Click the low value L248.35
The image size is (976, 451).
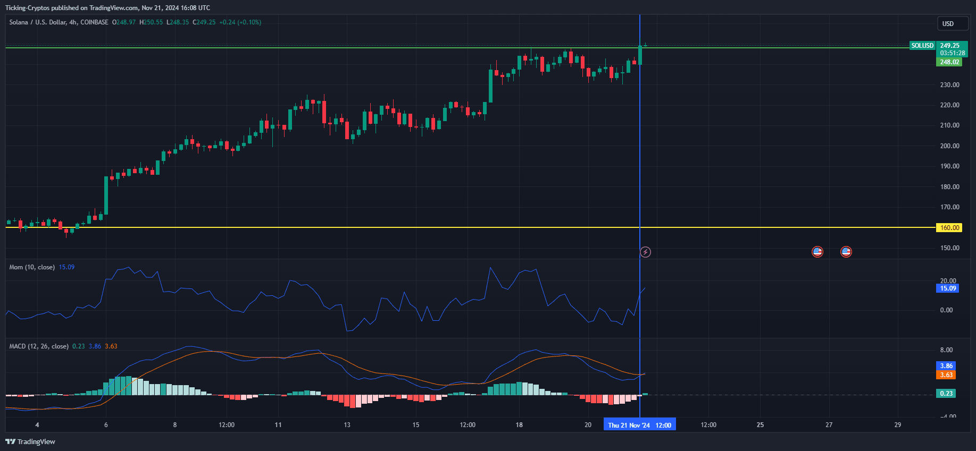click(x=178, y=22)
